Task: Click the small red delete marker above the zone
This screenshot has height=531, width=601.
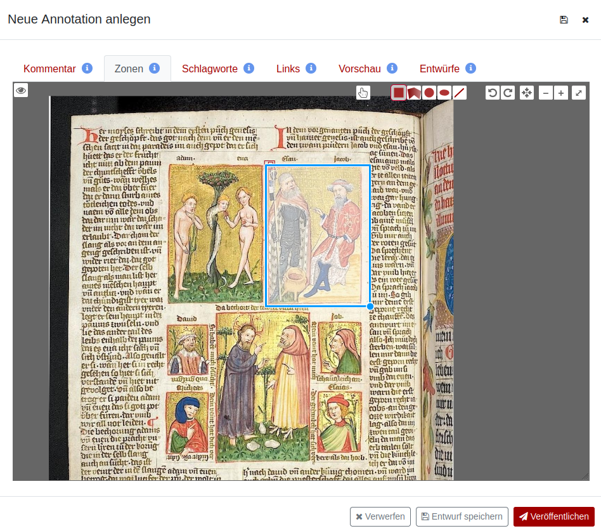Action: coord(270,163)
